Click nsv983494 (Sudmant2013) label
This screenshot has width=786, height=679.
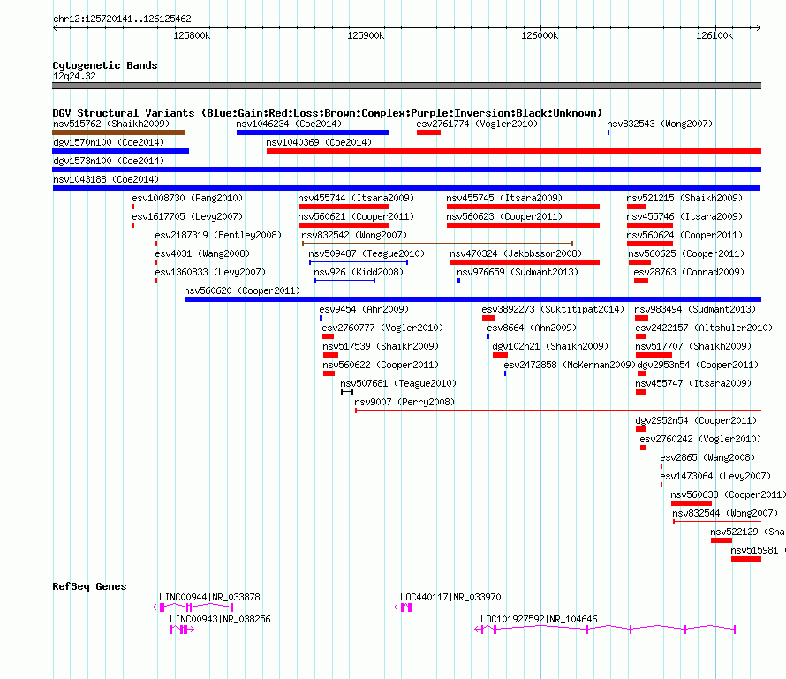pos(695,309)
